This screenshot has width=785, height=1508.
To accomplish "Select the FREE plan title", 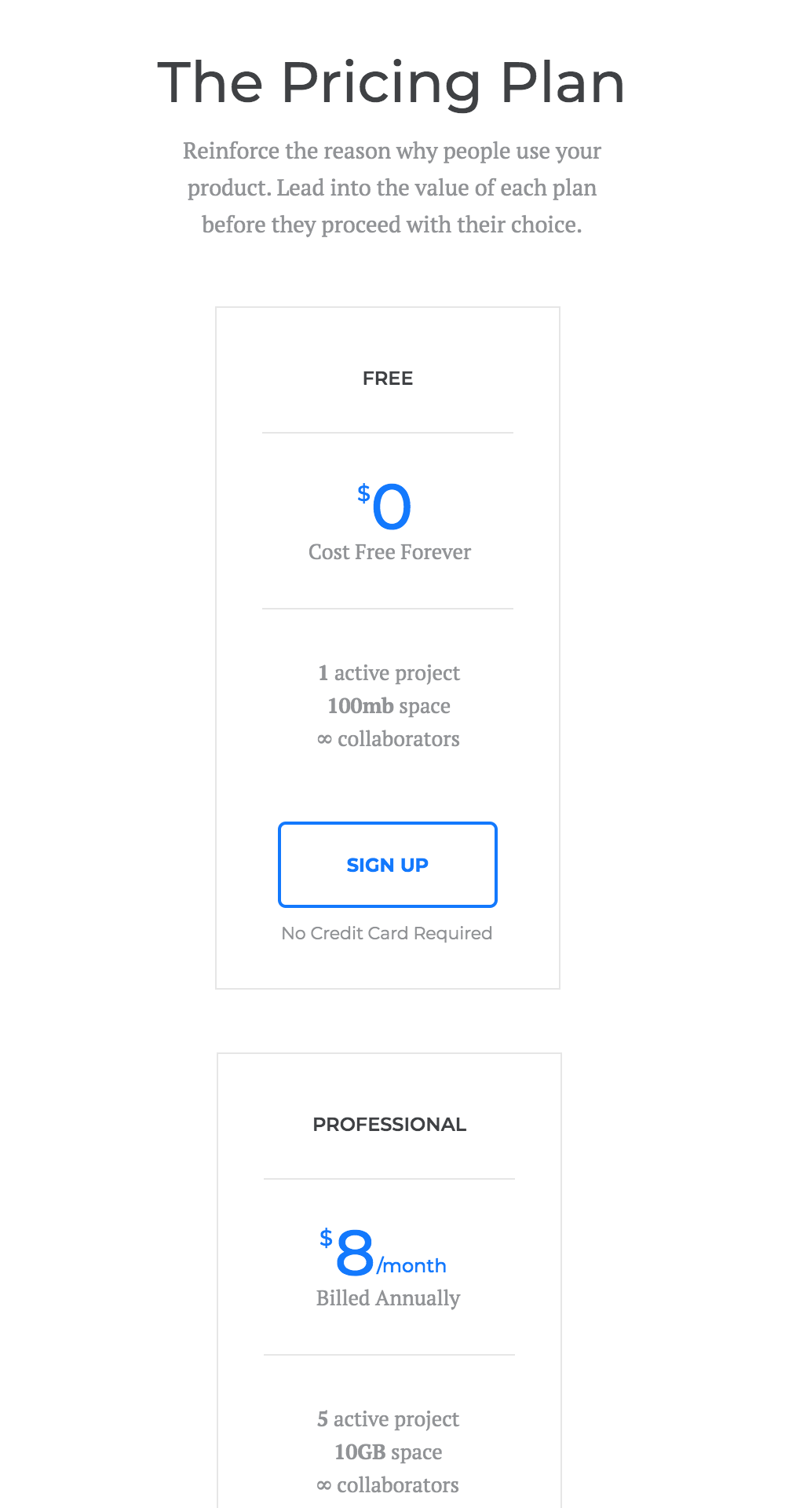I will point(388,378).
